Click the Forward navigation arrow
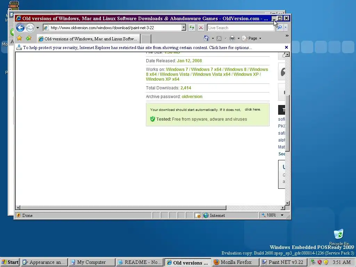Screen dimensions: 356x267 coord(30,28)
